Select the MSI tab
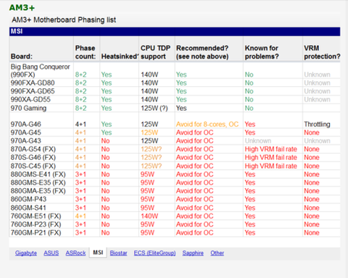This screenshot has height=278, width=348. (x=98, y=253)
